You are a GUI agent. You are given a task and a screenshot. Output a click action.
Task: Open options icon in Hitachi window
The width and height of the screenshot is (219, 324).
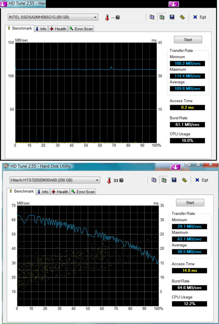(x=184, y=180)
